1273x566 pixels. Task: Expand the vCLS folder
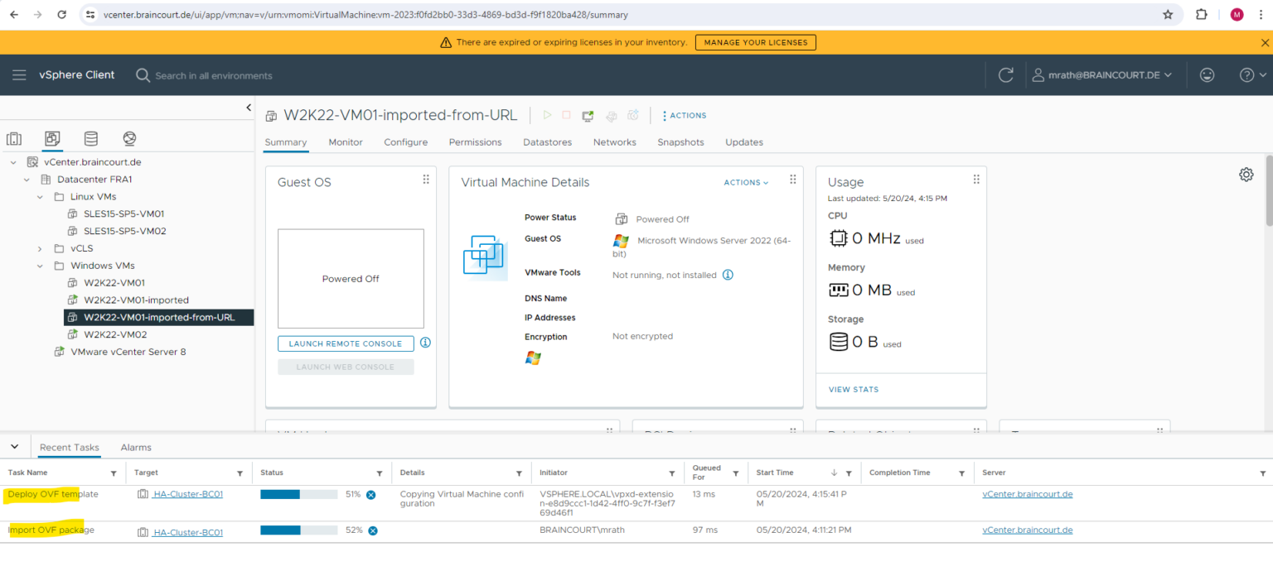[x=39, y=247]
